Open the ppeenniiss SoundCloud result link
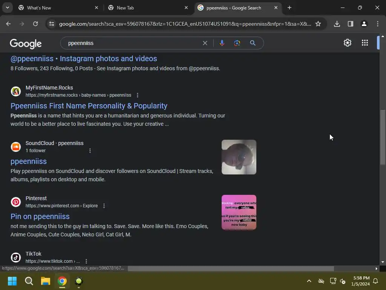386x290 pixels. [x=29, y=161]
